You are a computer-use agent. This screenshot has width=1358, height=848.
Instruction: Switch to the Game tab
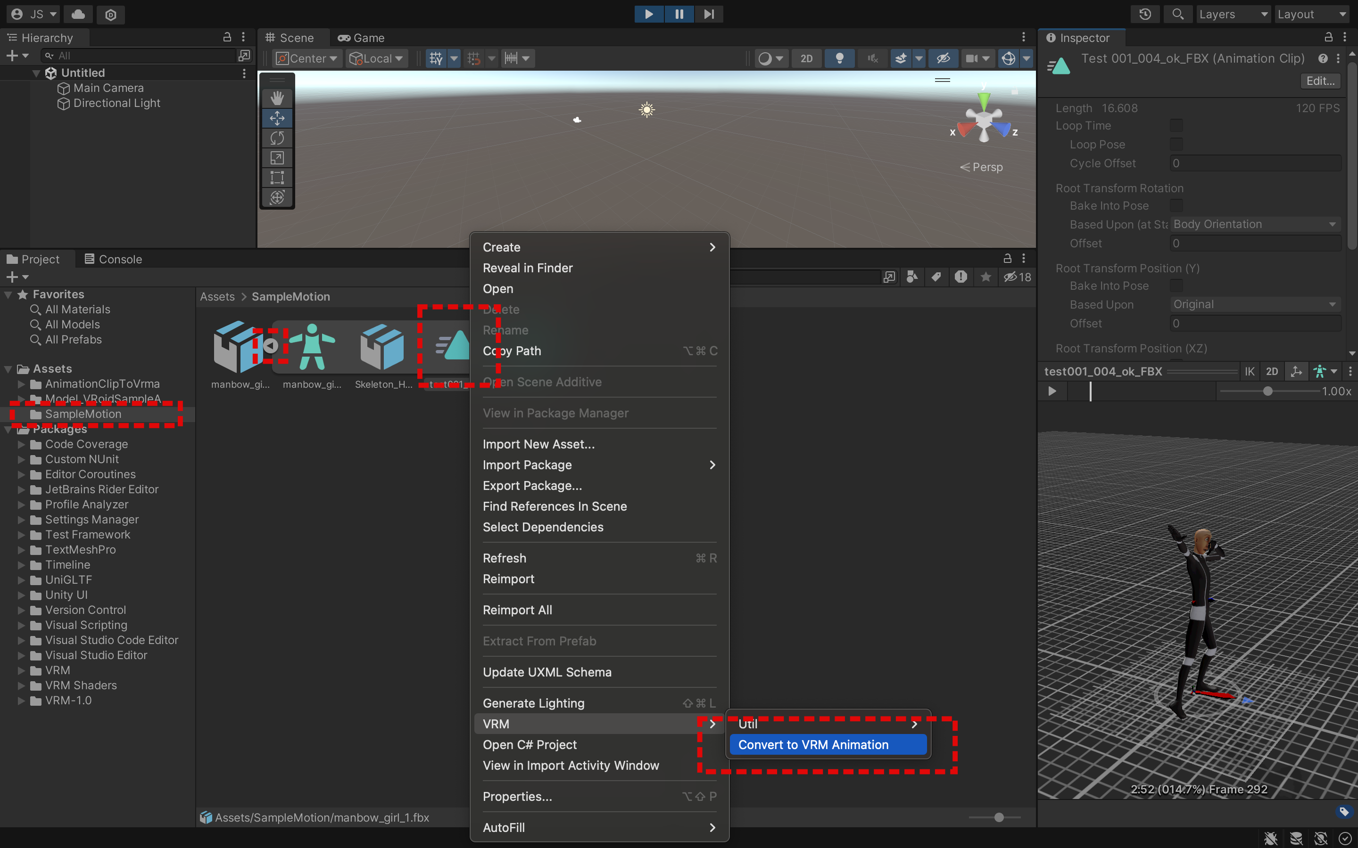(x=361, y=38)
